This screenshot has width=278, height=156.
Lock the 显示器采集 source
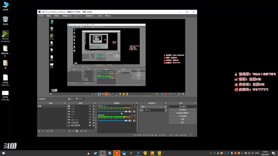coord(93,125)
